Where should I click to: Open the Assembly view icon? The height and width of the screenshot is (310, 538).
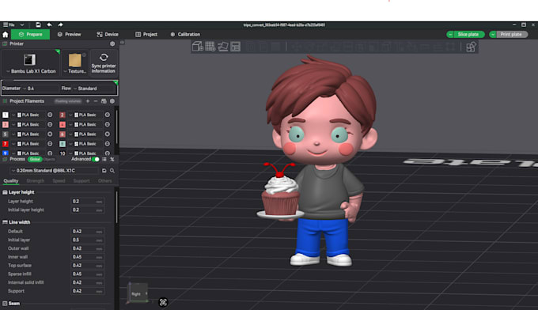click(x=471, y=47)
